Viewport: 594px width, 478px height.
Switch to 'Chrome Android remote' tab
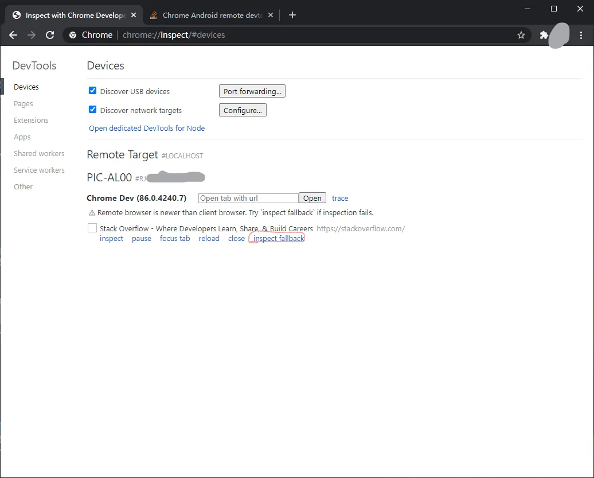[x=212, y=15]
